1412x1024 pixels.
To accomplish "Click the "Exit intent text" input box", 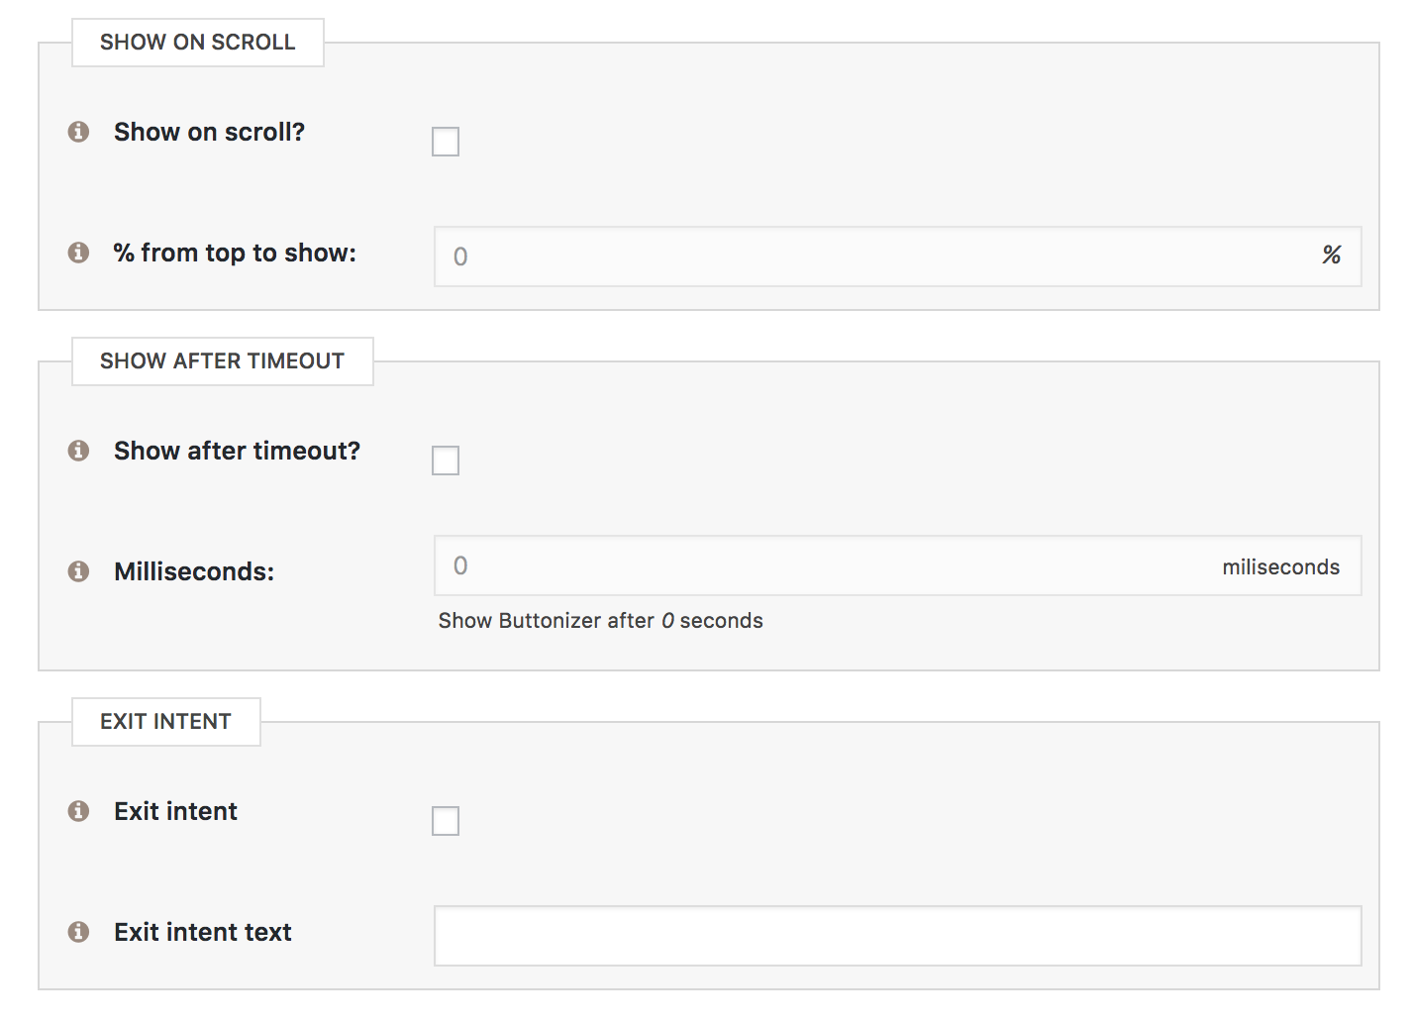I will [x=897, y=936].
